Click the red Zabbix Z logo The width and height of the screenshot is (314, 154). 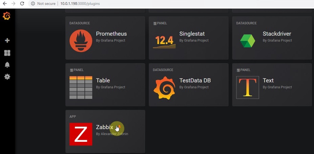click(x=81, y=134)
